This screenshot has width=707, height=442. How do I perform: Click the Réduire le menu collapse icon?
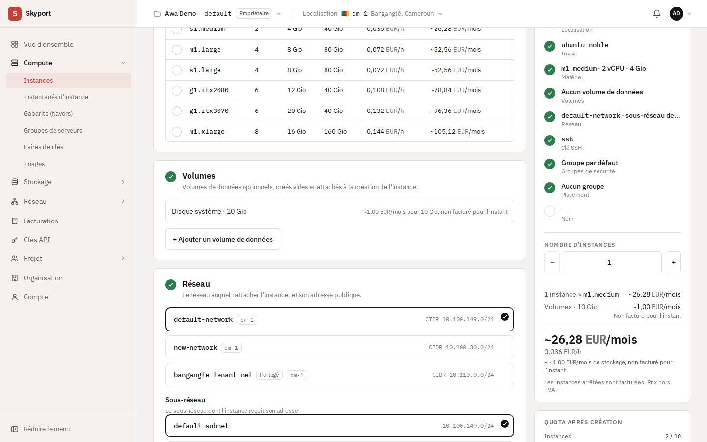pos(15,429)
